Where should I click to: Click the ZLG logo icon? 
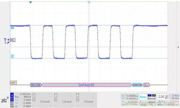coord(5,100)
